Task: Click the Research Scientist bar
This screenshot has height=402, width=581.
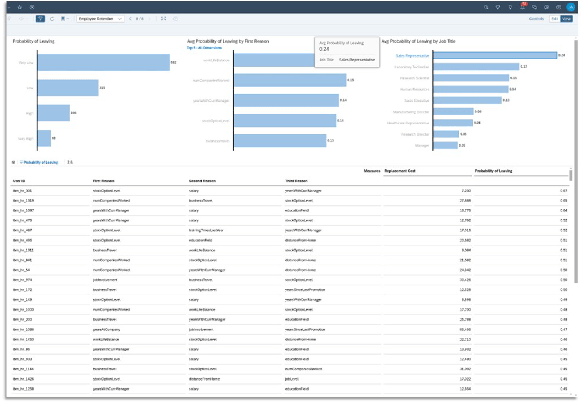Action: 471,78
